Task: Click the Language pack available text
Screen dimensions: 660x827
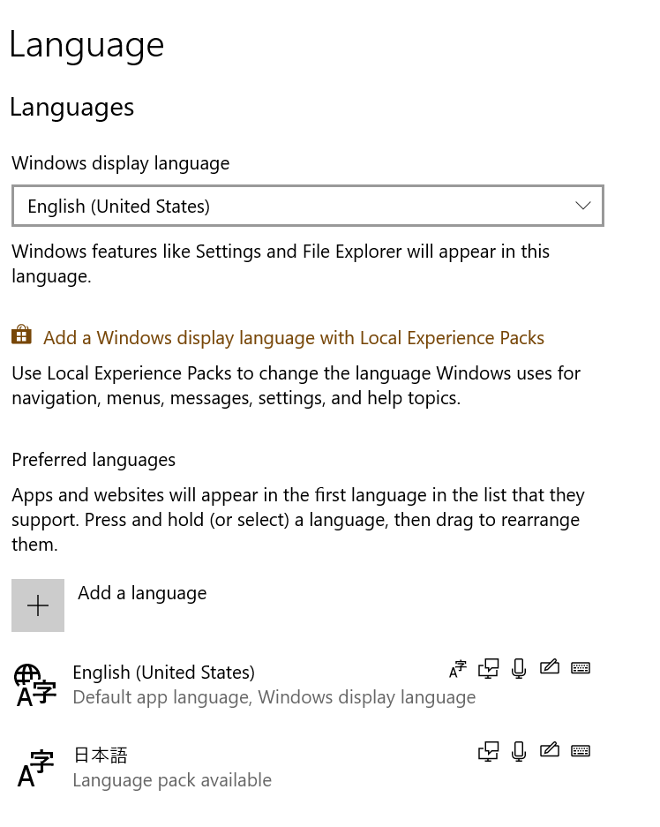Action: (172, 780)
